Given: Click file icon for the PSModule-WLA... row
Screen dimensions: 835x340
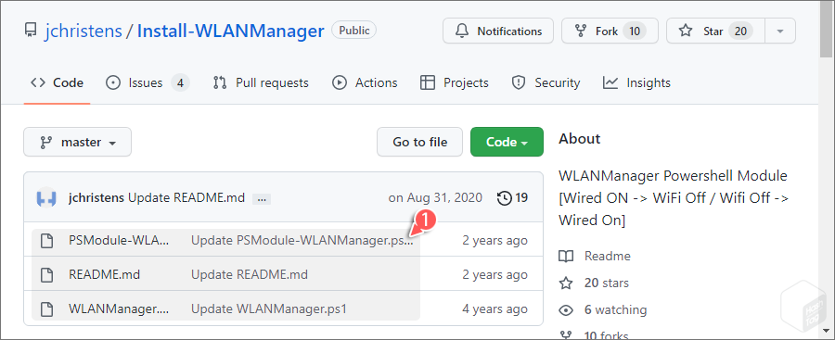Looking at the screenshot, I should tap(47, 241).
